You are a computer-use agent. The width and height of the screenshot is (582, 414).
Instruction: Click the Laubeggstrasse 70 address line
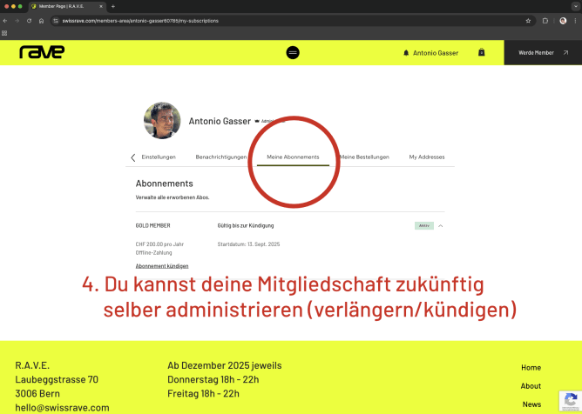[x=57, y=379]
